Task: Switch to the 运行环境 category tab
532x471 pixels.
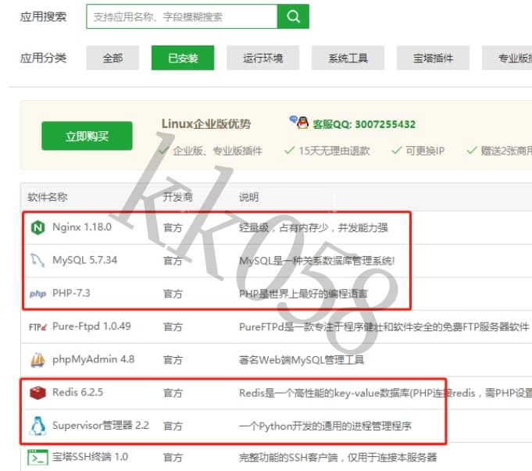Action: click(x=263, y=58)
